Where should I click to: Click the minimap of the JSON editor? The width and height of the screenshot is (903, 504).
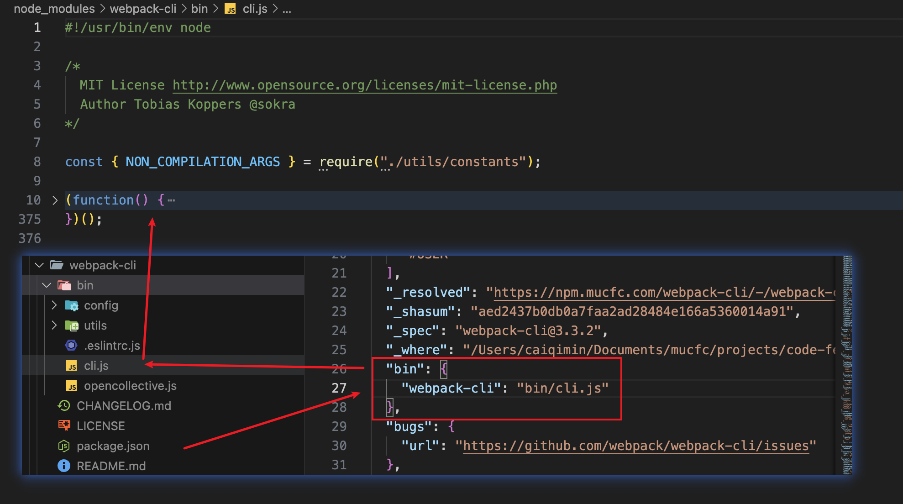click(x=847, y=365)
